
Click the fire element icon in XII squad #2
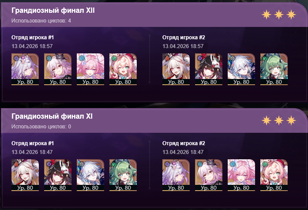tap(167, 58)
